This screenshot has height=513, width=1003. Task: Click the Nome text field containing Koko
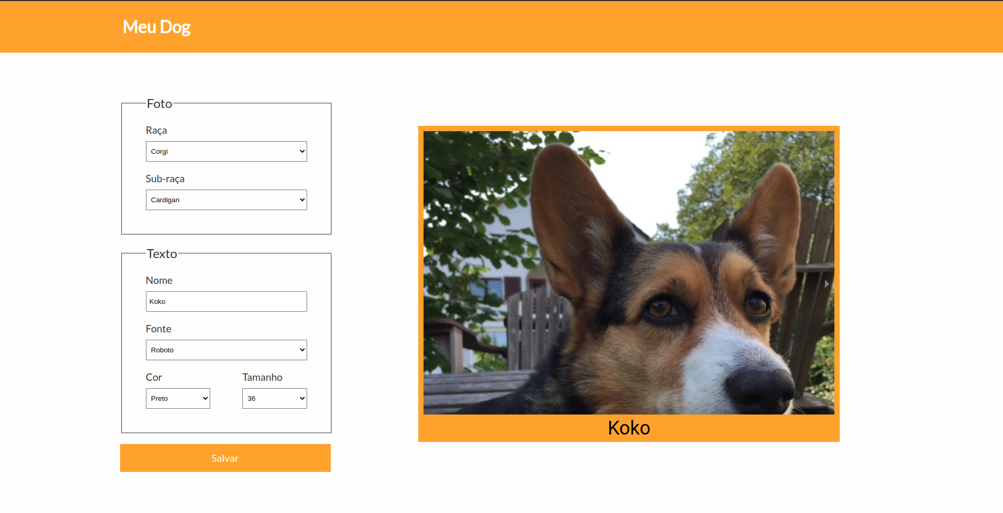point(226,302)
